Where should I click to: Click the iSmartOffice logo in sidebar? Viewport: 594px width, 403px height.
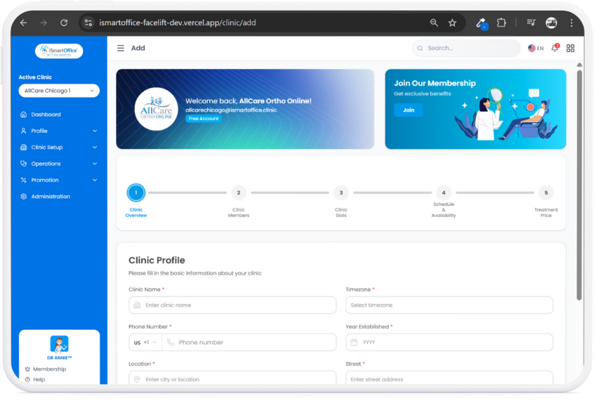click(x=59, y=51)
